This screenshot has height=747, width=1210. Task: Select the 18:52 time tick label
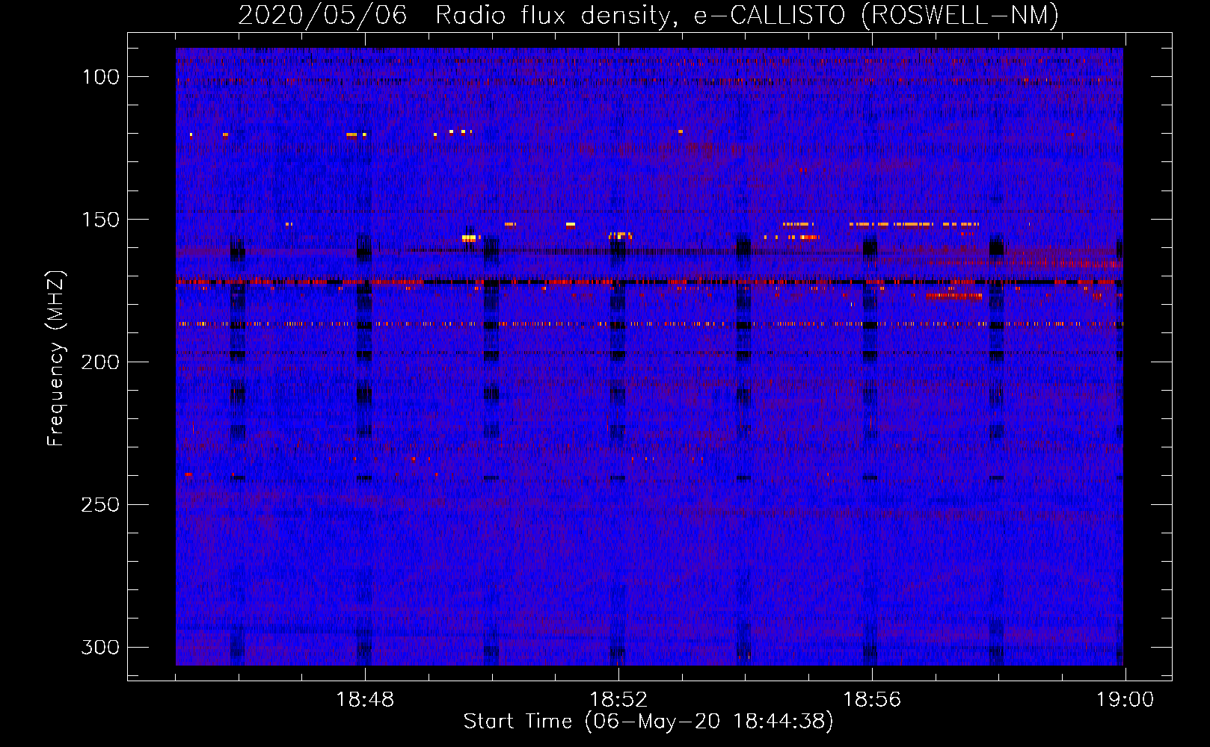(618, 700)
